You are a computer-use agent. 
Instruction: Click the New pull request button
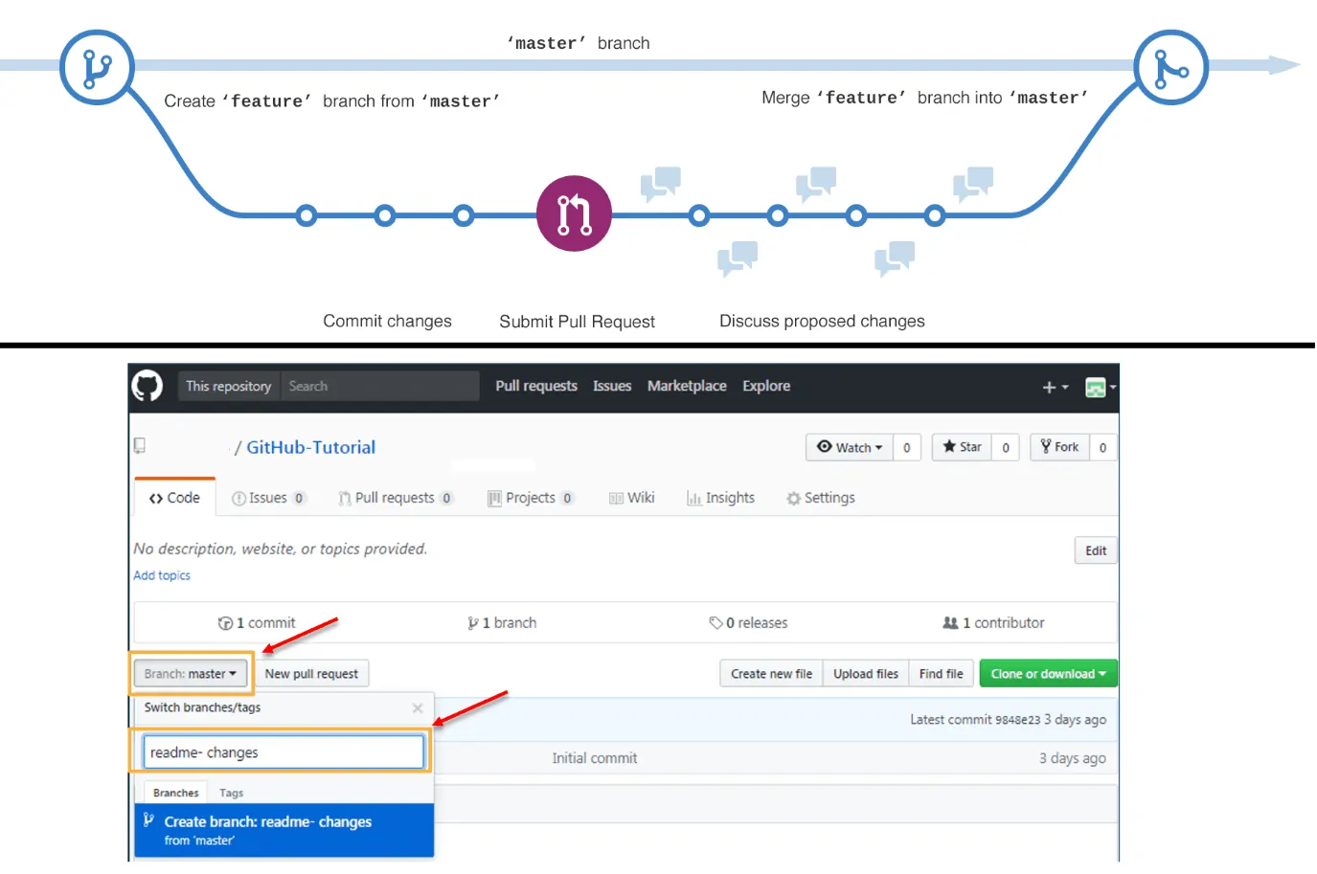tap(312, 673)
